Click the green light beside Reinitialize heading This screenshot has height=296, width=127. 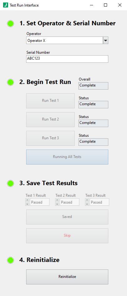[x=11, y=260]
